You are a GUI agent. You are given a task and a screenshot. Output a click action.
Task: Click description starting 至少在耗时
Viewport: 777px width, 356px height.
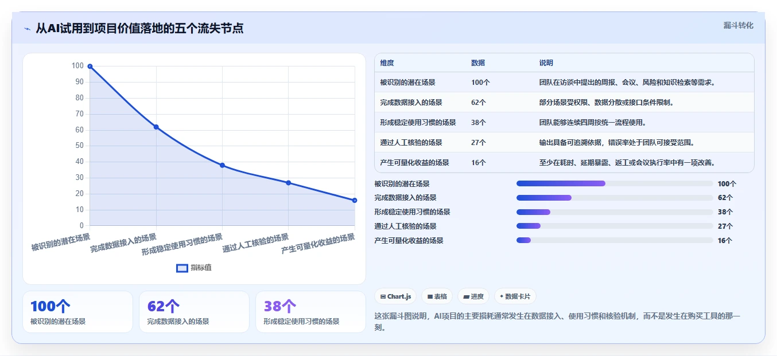click(627, 163)
